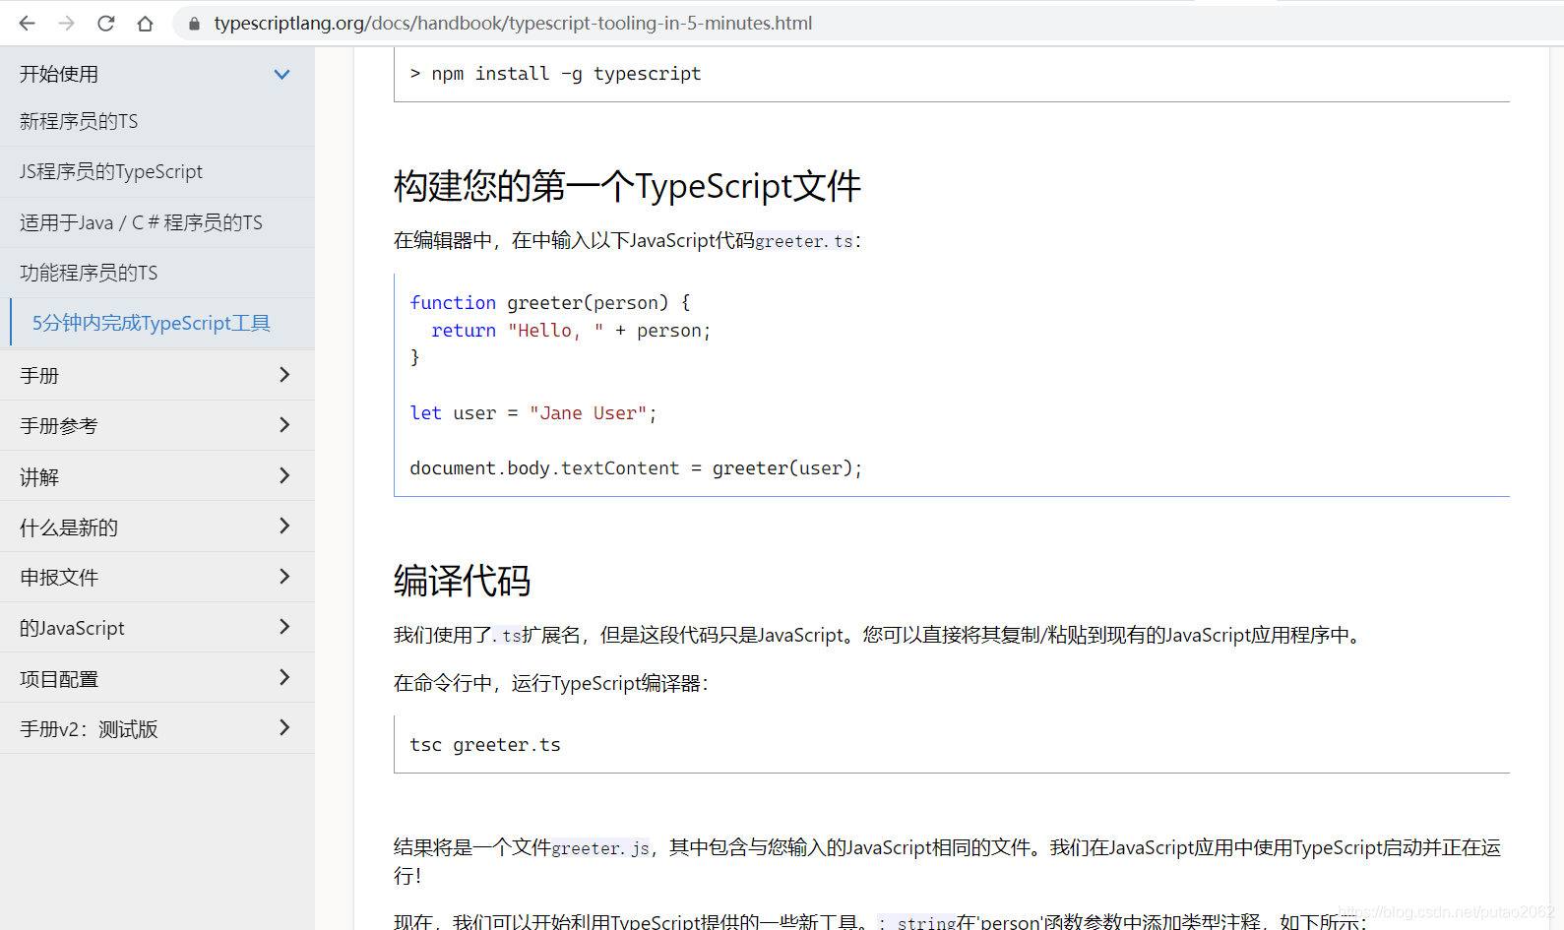The height and width of the screenshot is (930, 1564).
Task: Open 适用于Java / C# 程序员的TS page
Action: point(141,222)
